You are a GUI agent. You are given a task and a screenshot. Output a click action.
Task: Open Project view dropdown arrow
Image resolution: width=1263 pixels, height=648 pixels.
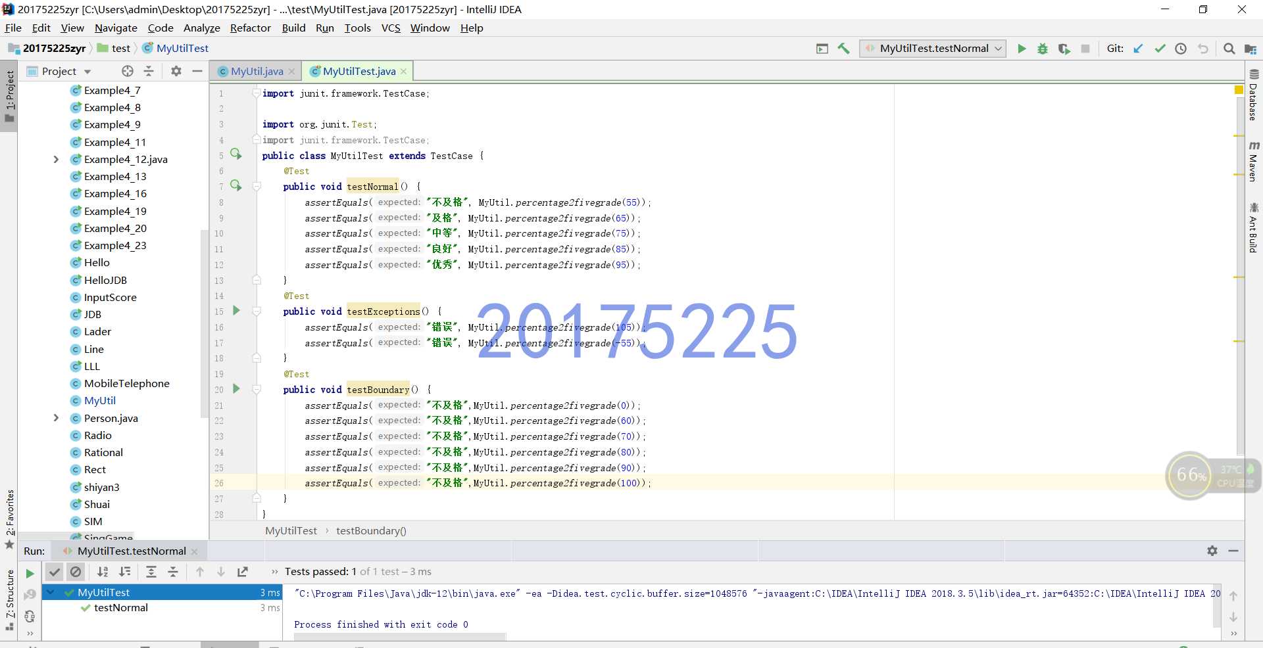pyautogui.click(x=87, y=72)
